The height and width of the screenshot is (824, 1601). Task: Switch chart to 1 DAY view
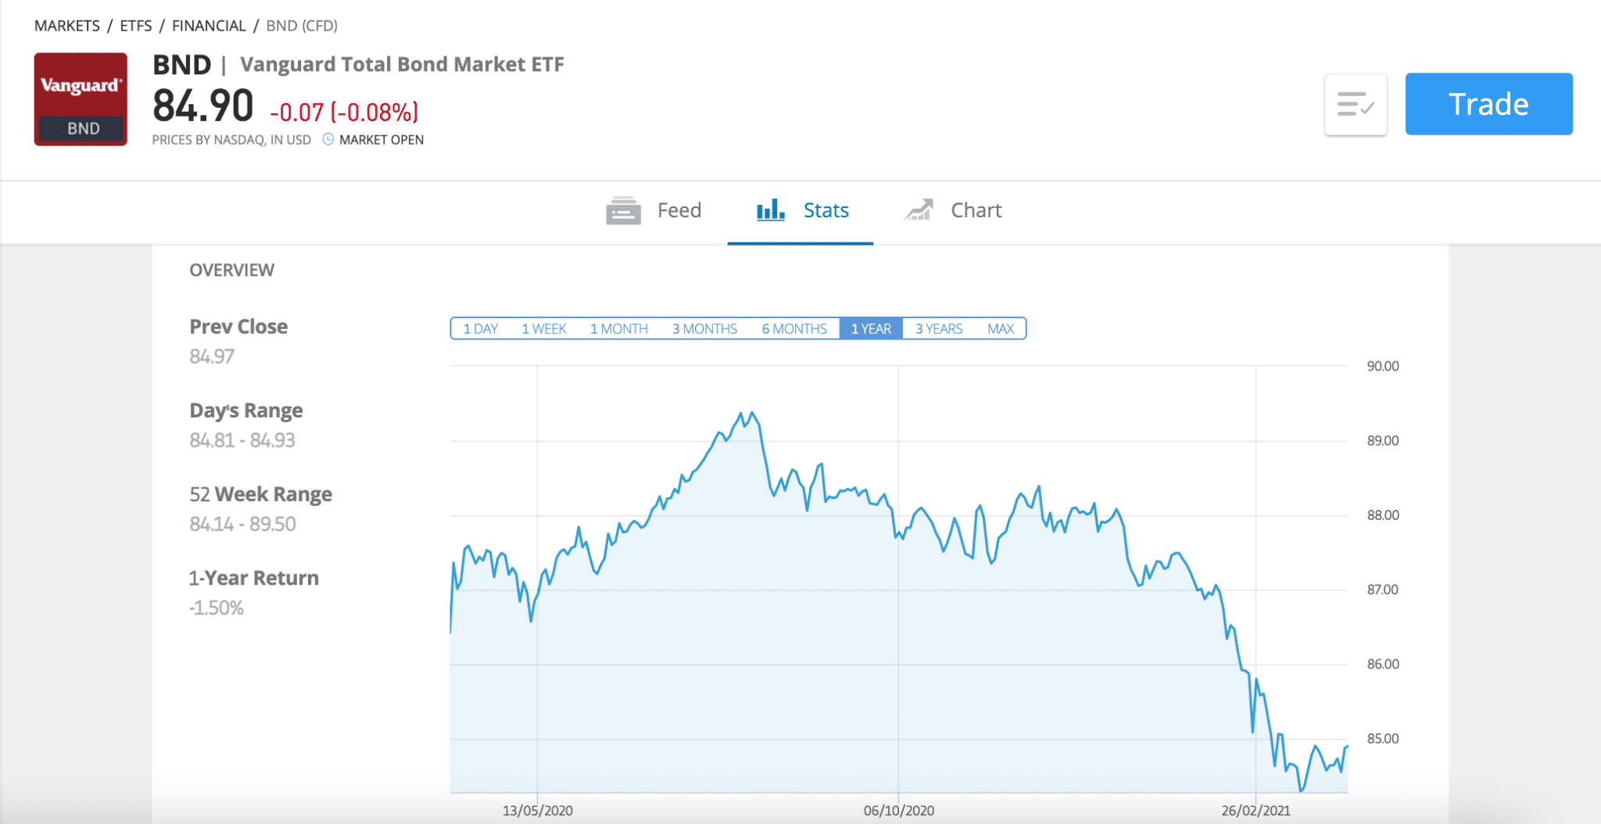480,328
